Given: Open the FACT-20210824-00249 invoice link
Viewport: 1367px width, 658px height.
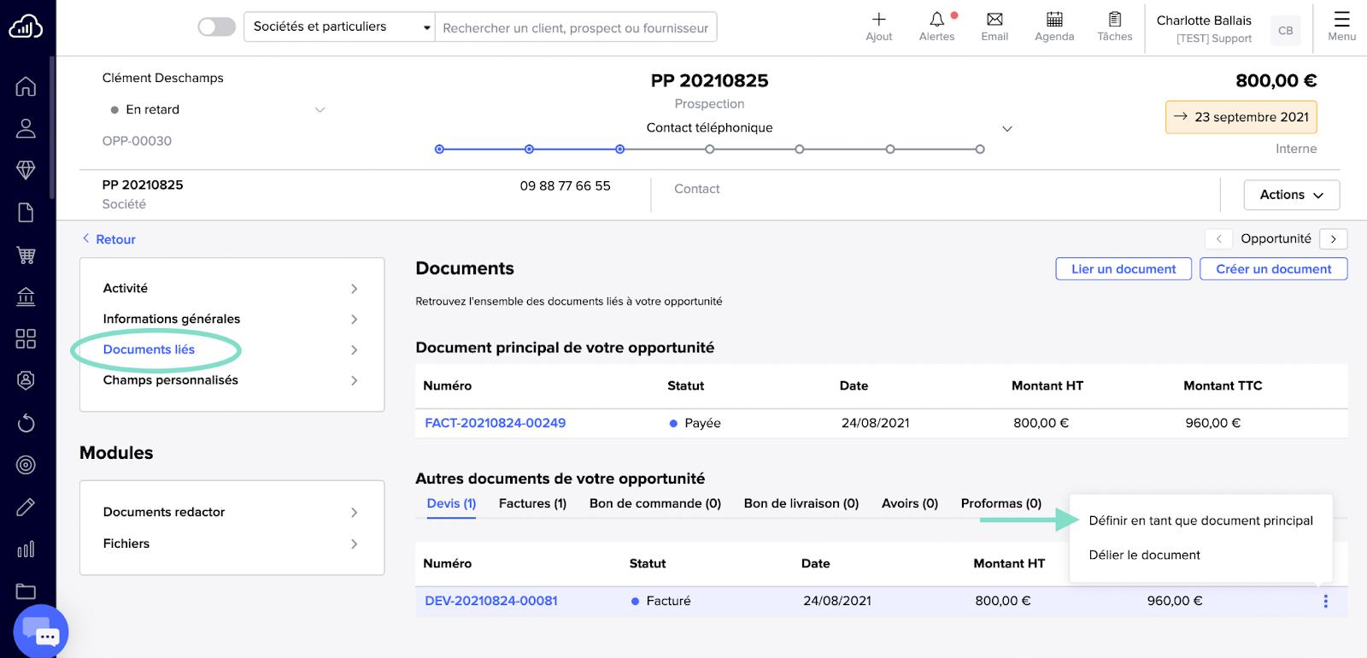Looking at the screenshot, I should (495, 423).
